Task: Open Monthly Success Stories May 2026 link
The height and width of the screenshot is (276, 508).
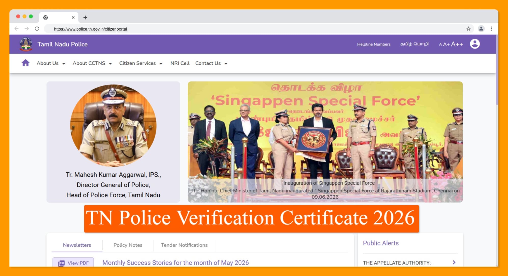Action: pos(175,263)
